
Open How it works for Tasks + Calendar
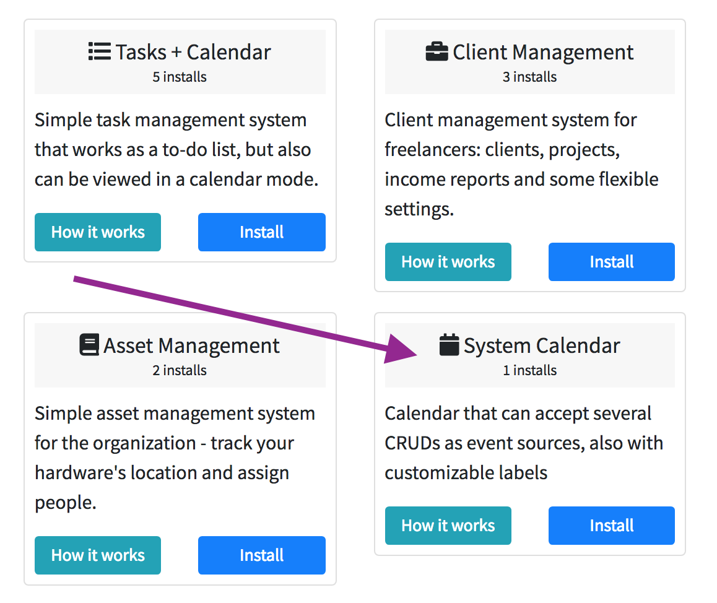(98, 232)
